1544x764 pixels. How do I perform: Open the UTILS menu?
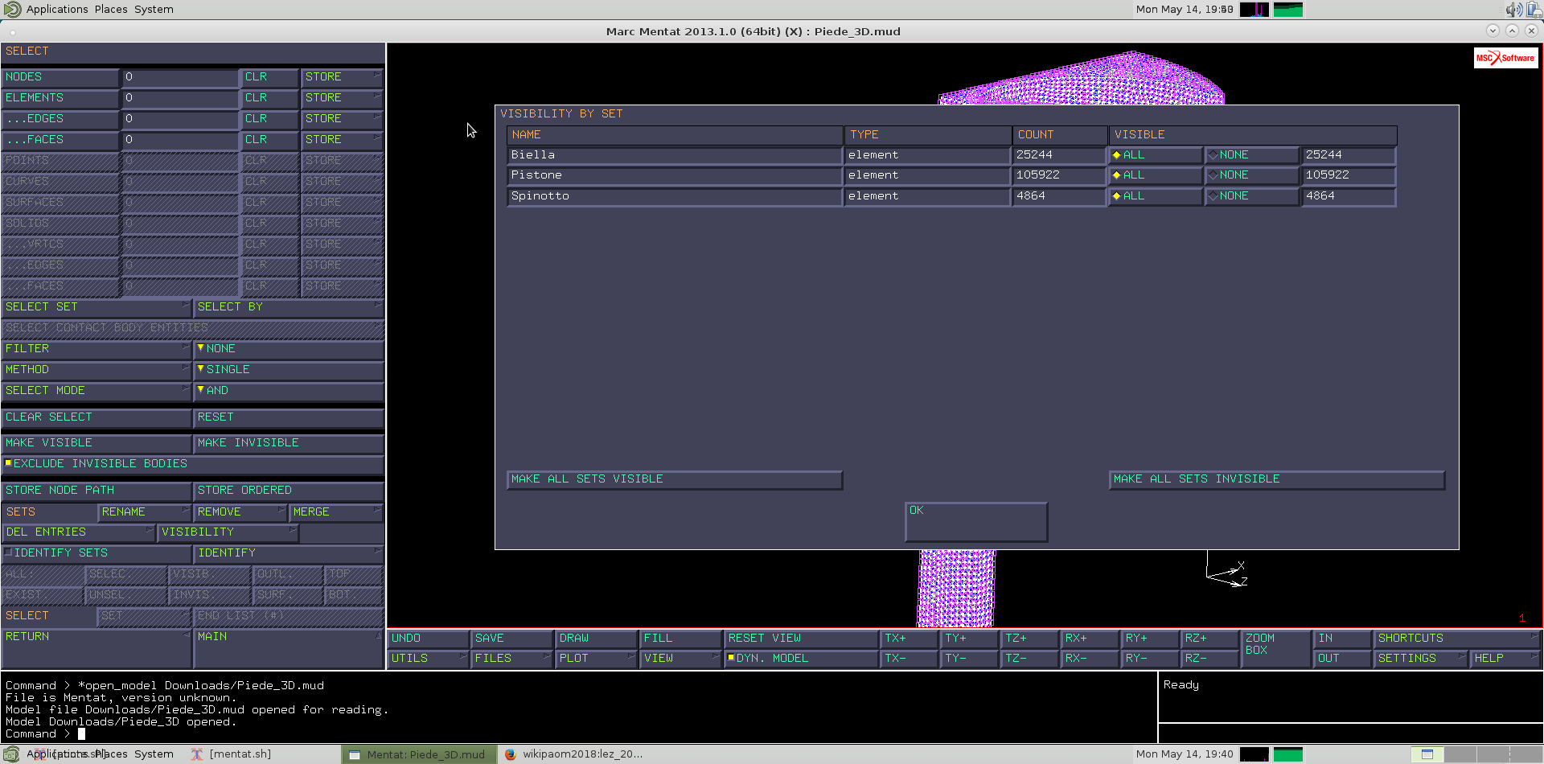428,659
